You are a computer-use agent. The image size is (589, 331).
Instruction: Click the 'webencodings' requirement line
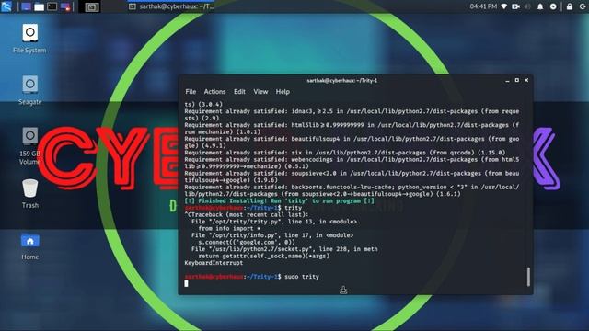(352, 163)
